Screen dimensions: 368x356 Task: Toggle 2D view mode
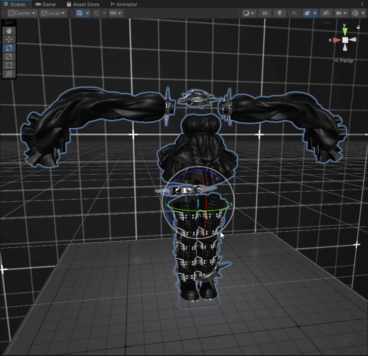click(x=265, y=13)
